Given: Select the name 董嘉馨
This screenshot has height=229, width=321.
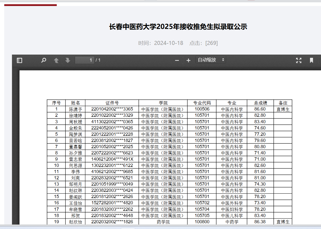Looking at the screenshot, I should pos(75,147).
